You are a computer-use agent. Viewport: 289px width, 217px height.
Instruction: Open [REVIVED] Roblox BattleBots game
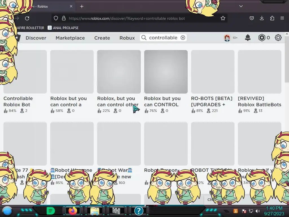(260, 101)
